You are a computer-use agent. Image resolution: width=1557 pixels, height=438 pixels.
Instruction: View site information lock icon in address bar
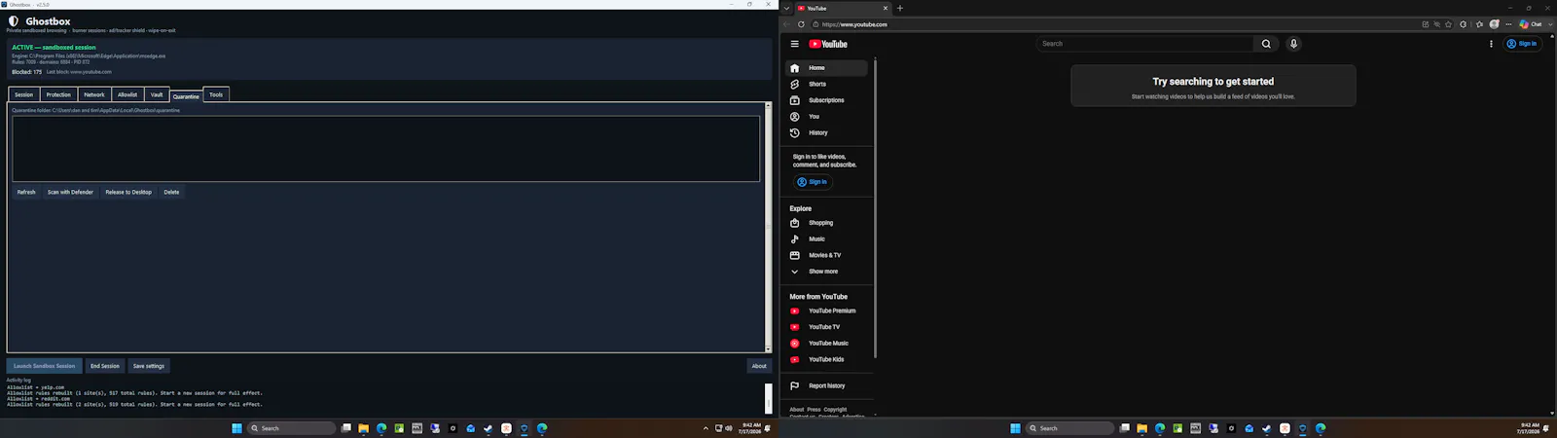pos(815,24)
